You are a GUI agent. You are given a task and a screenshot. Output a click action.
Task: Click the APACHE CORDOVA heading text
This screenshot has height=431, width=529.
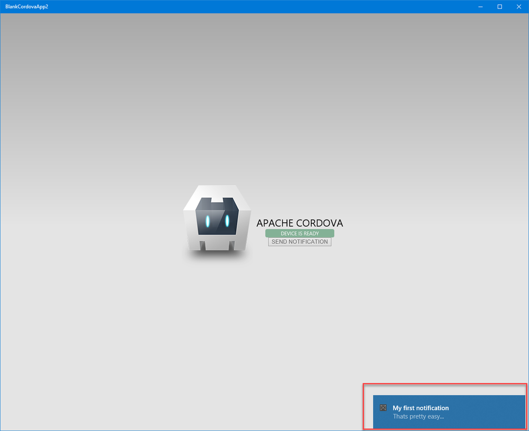[300, 223]
